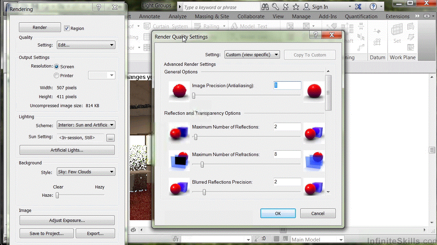
Task: Click the binoculars search icon
Action: (265, 7)
